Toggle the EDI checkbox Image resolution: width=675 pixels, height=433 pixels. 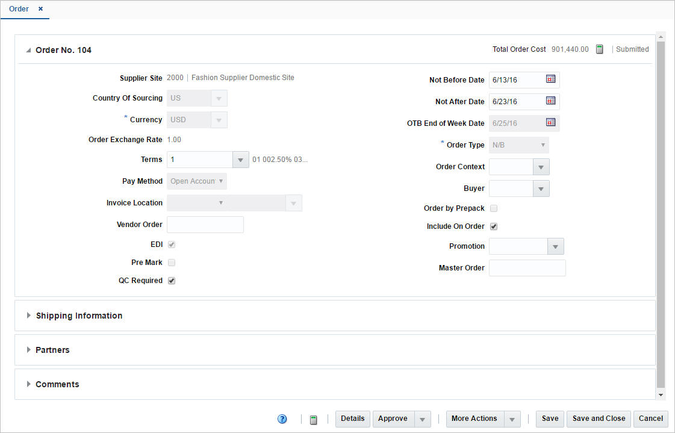click(x=172, y=245)
